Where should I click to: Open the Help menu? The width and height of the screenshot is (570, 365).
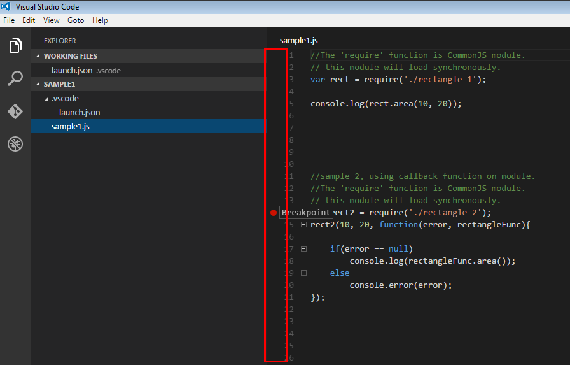click(100, 20)
